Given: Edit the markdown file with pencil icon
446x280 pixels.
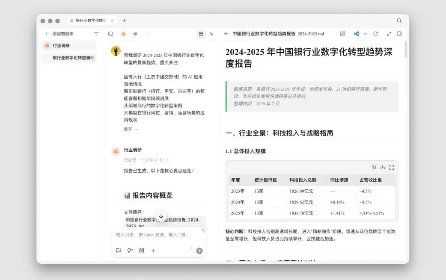Looking at the screenshot, I should [342, 33].
